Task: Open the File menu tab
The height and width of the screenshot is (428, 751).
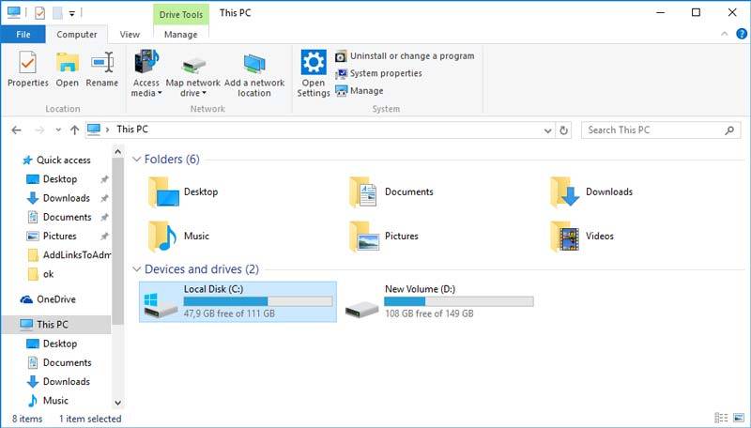Action: 23,35
